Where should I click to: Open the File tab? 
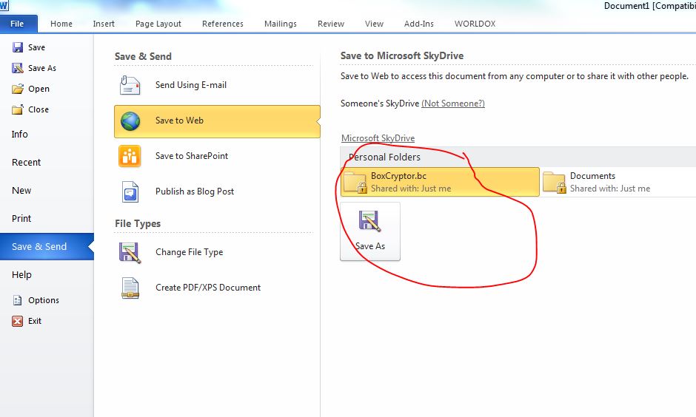click(17, 24)
